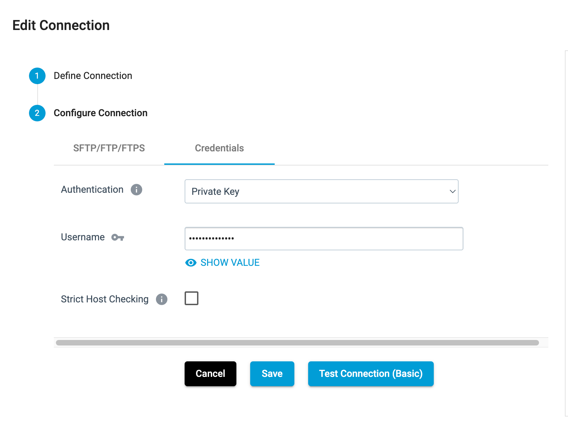
Task: Switch to the SFTP/FTP/FTPS tab
Action: pyautogui.click(x=109, y=148)
